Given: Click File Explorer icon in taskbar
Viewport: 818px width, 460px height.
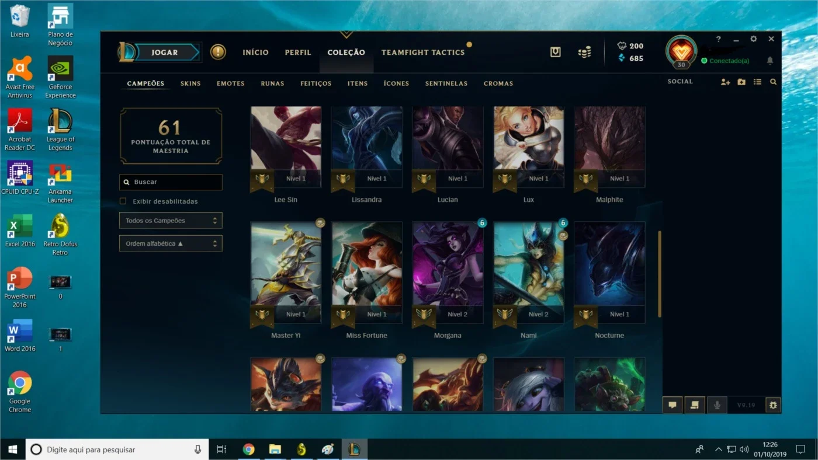Looking at the screenshot, I should coord(275,449).
